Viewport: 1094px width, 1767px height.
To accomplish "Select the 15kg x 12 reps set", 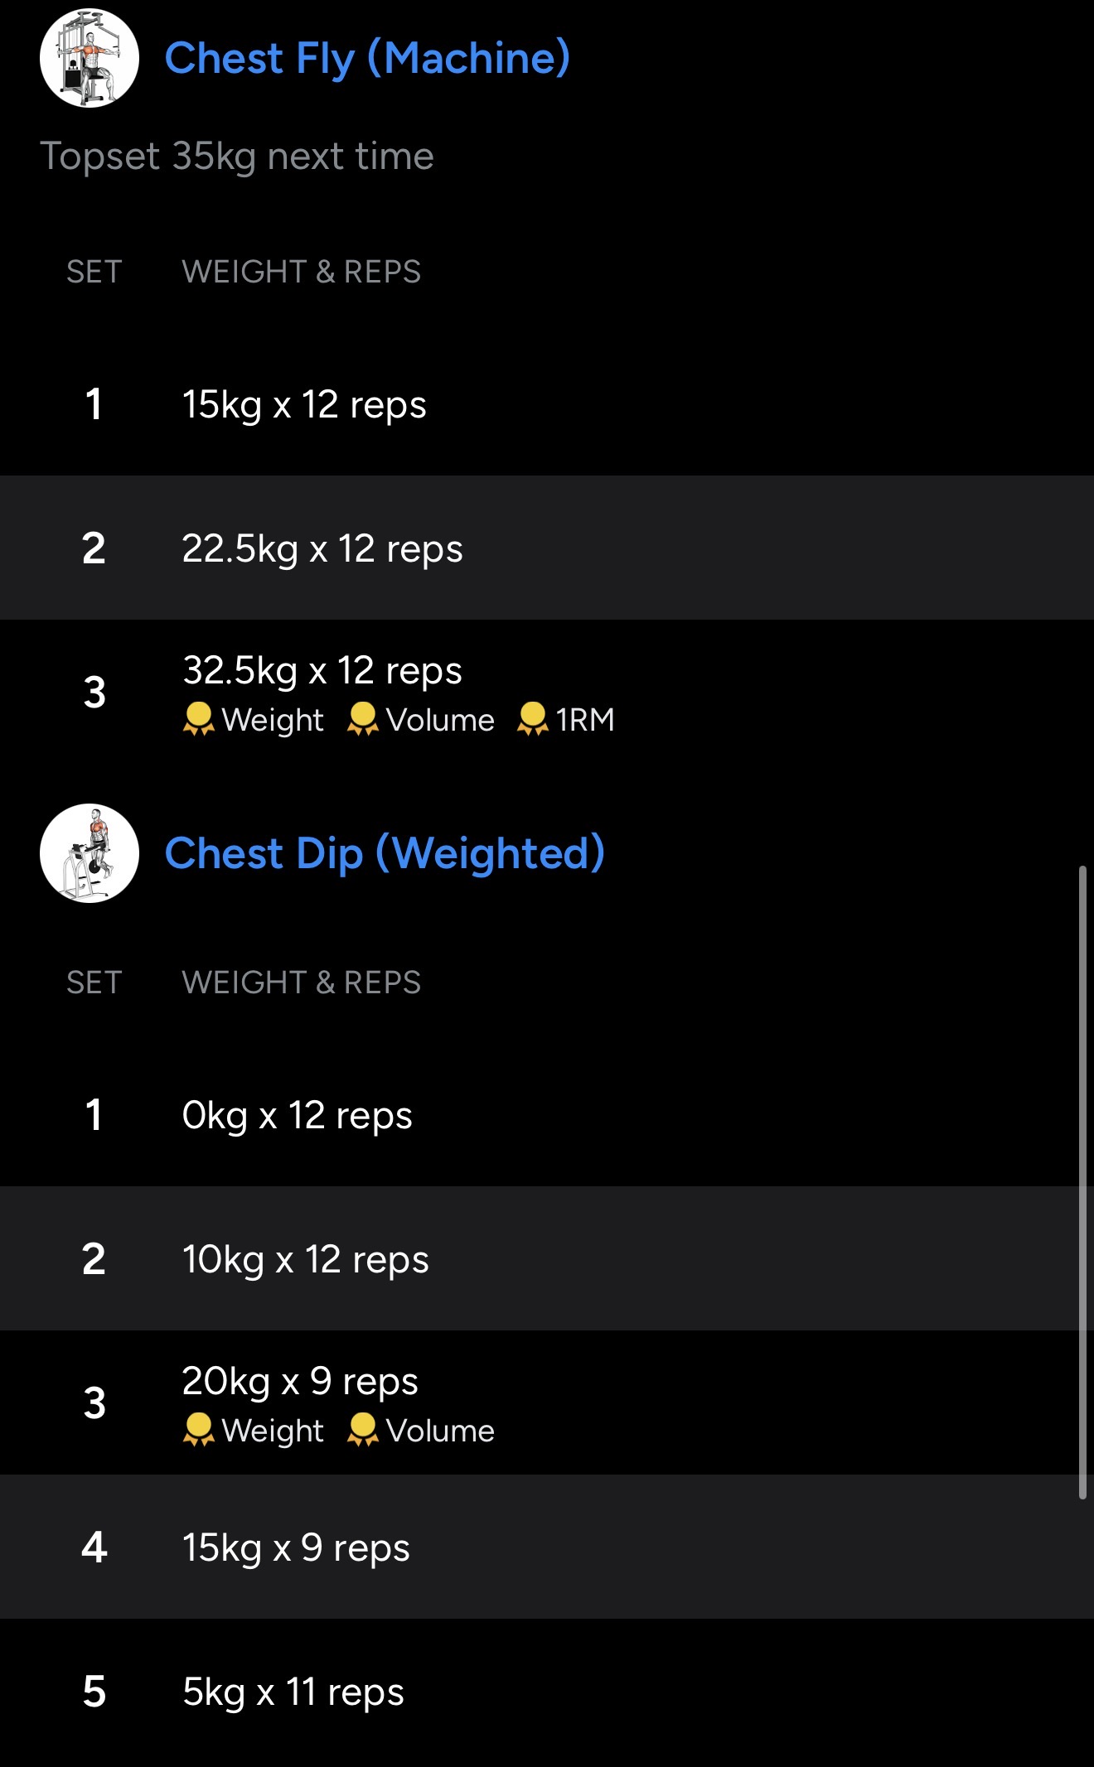I will click(304, 404).
